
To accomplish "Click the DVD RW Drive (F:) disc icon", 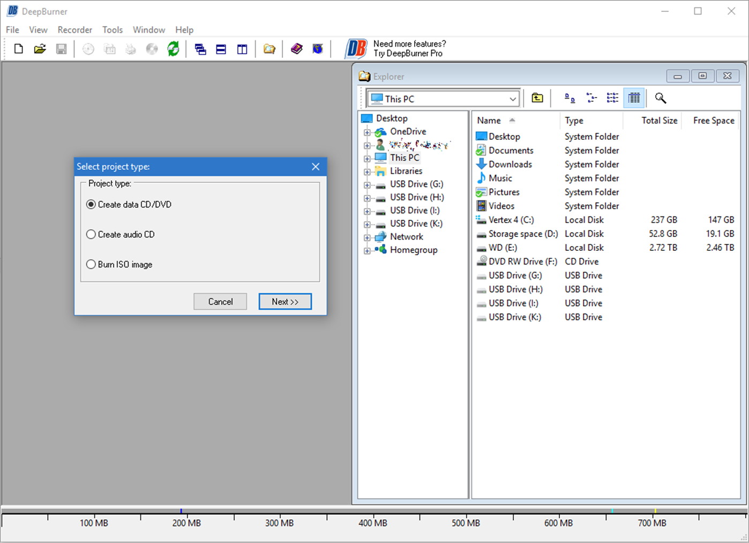I will click(481, 262).
